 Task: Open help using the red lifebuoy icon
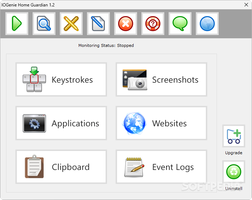(x=153, y=24)
